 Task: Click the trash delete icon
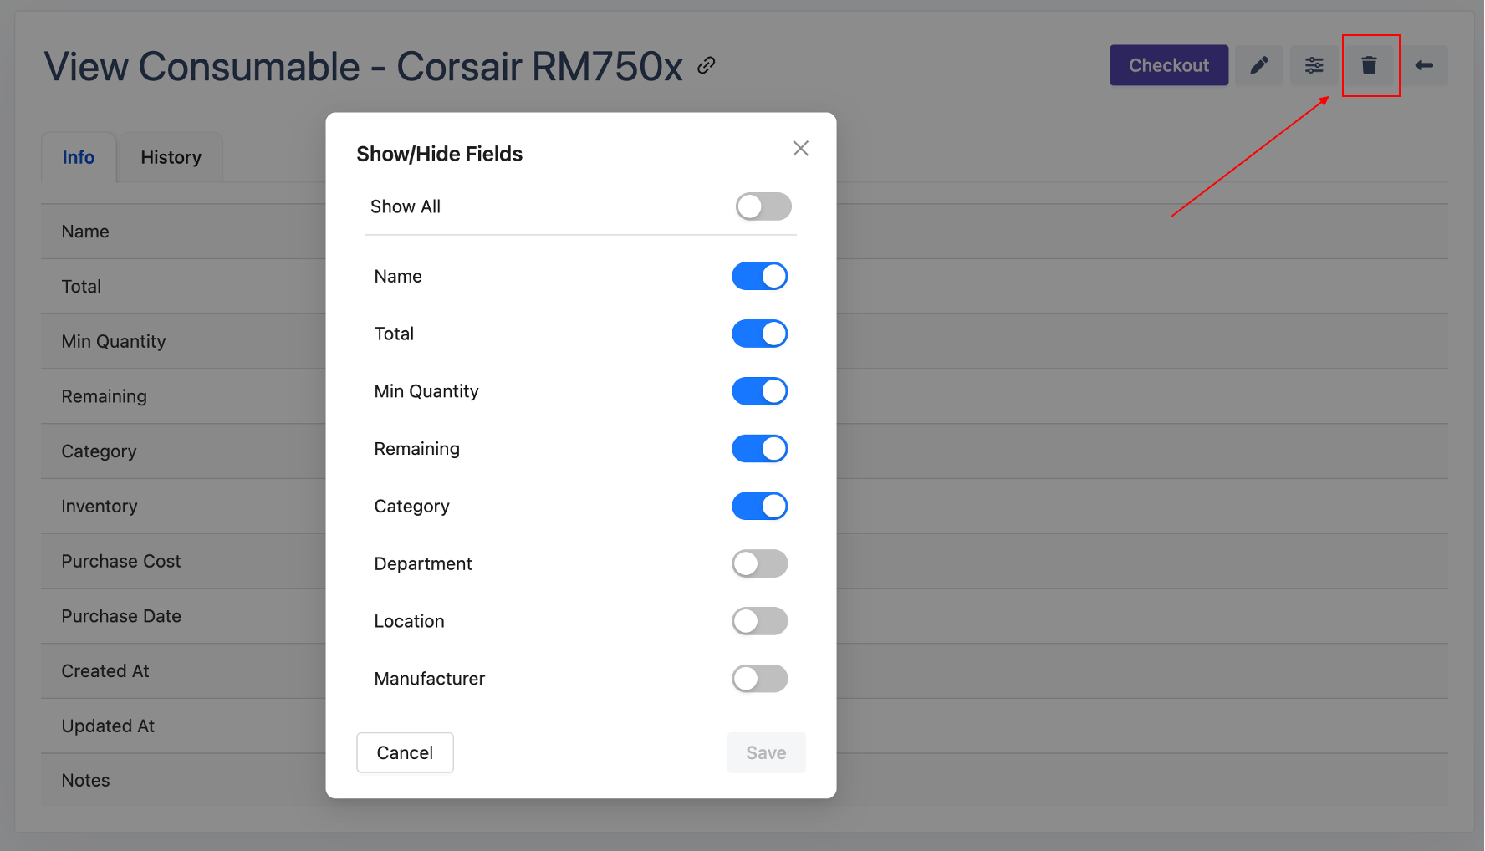click(x=1369, y=65)
